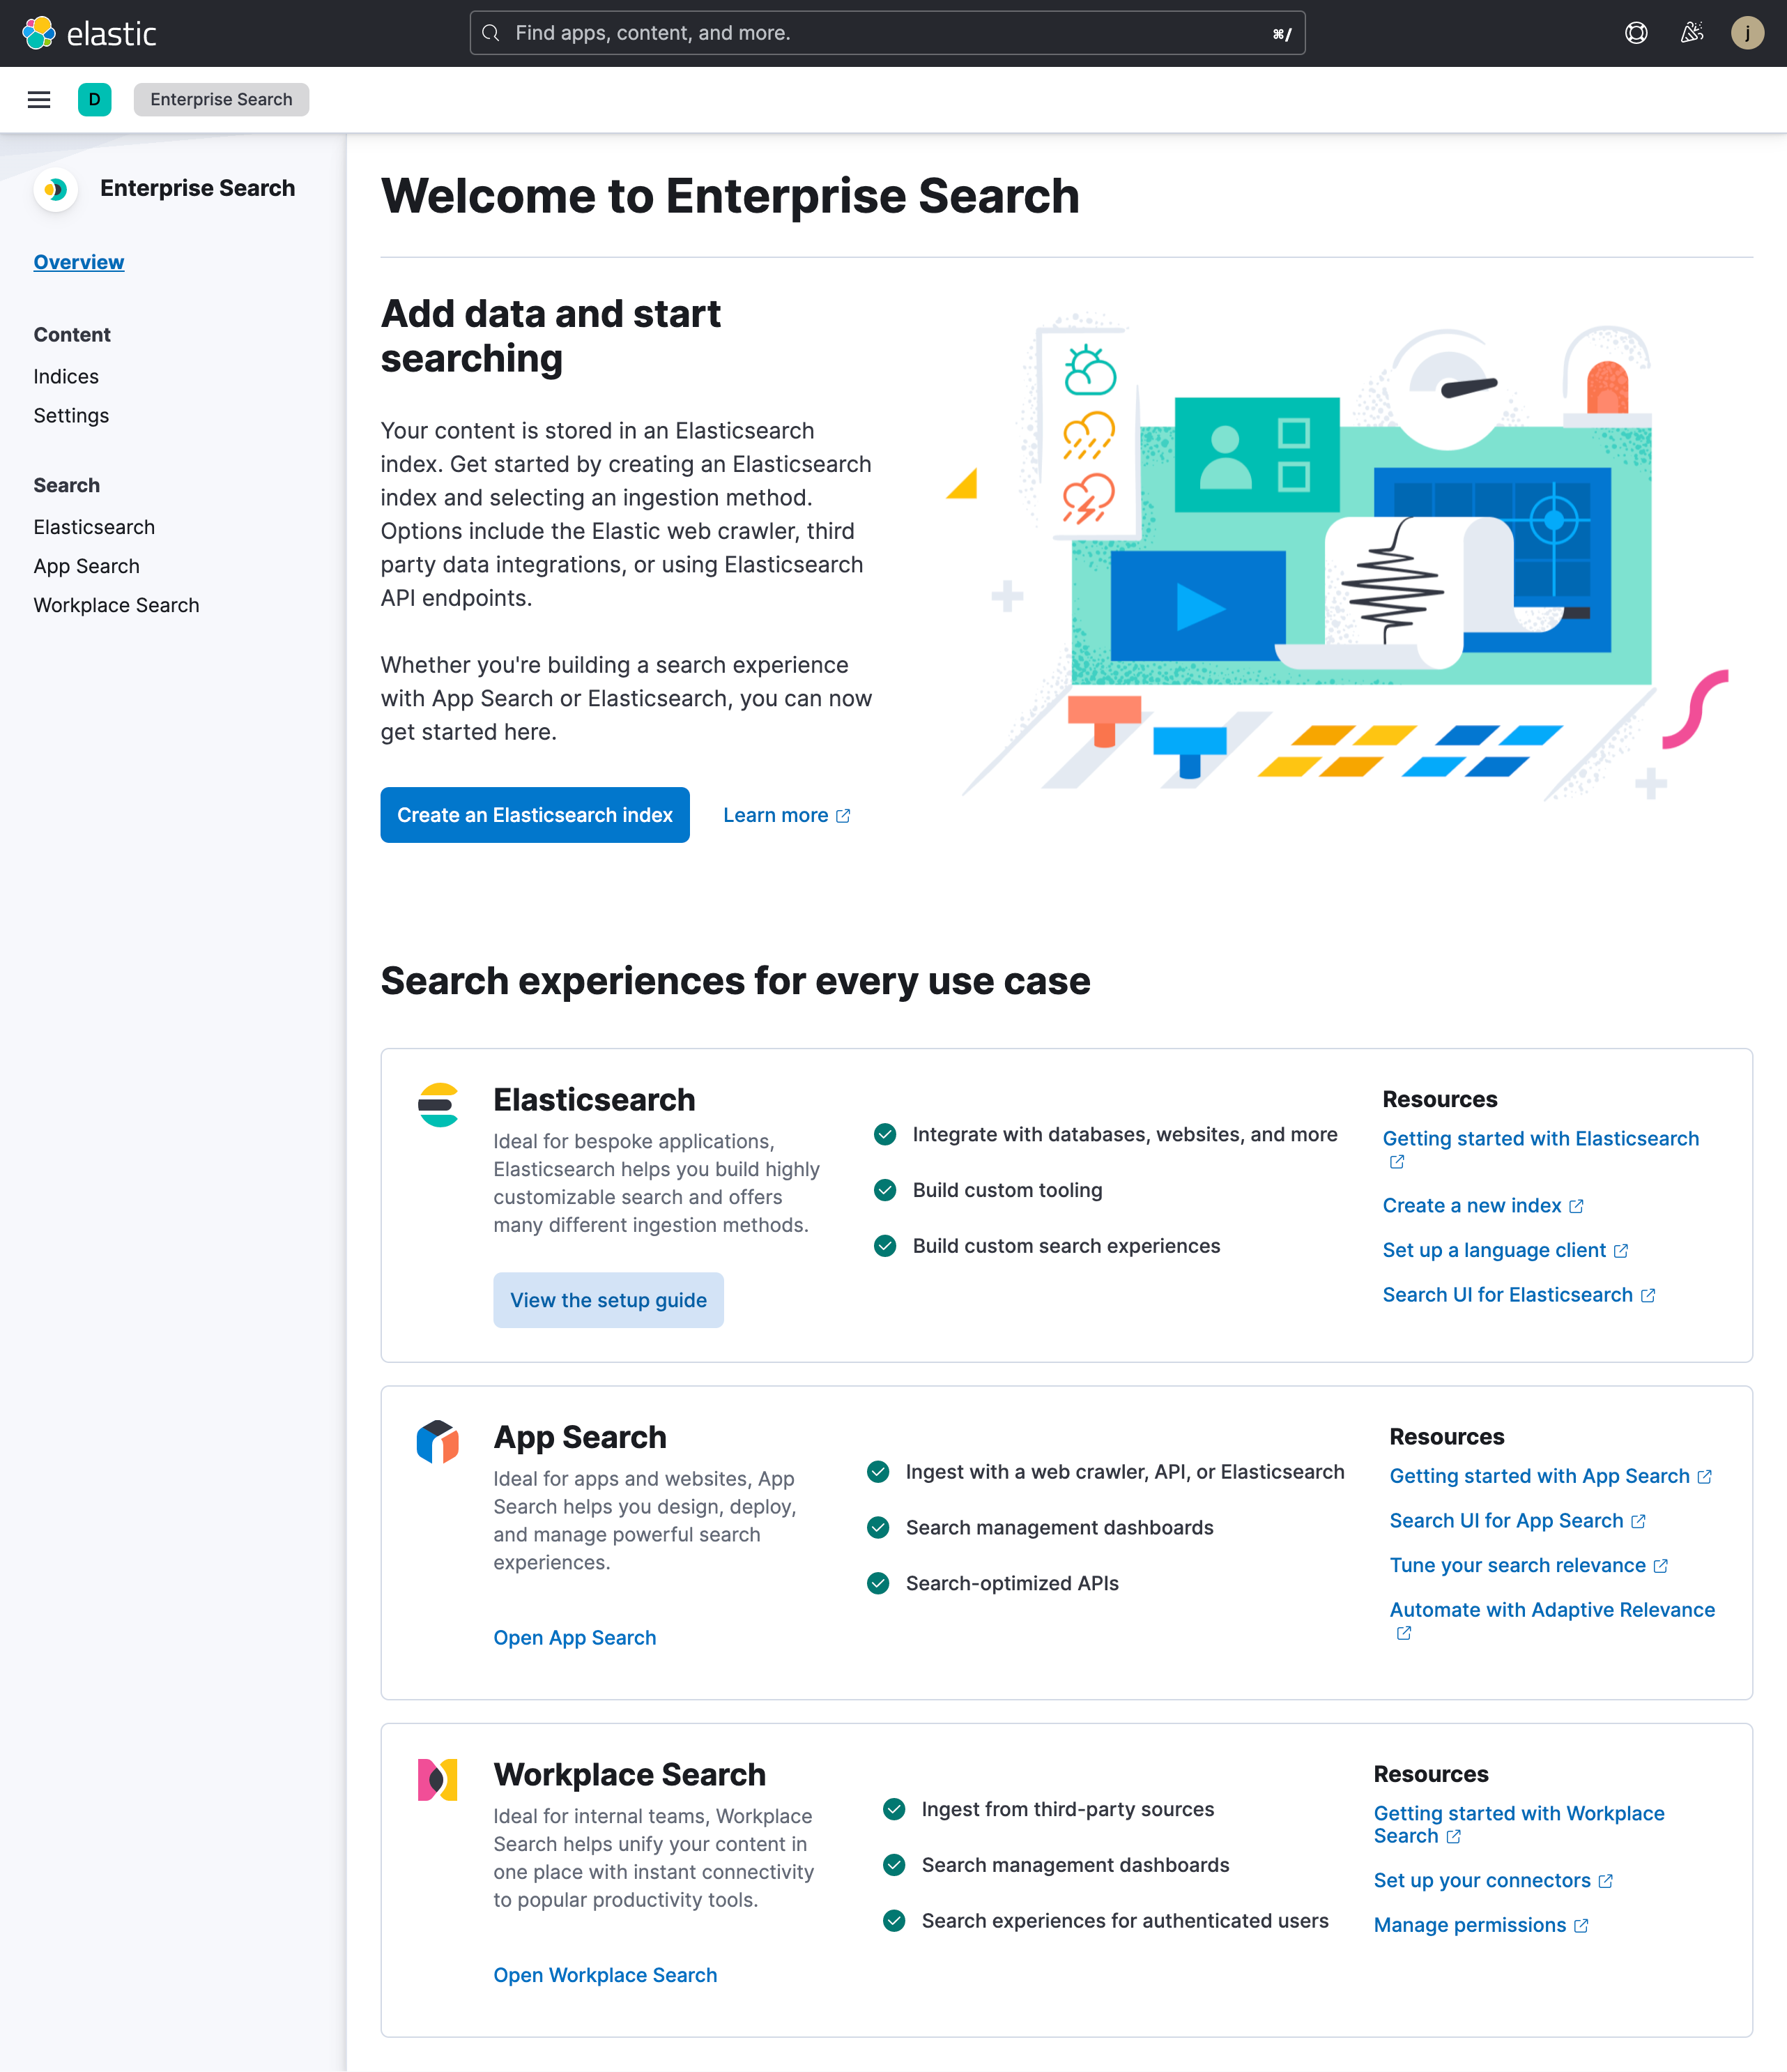Select the Overview menu item
This screenshot has width=1787, height=2072.
tap(77, 263)
